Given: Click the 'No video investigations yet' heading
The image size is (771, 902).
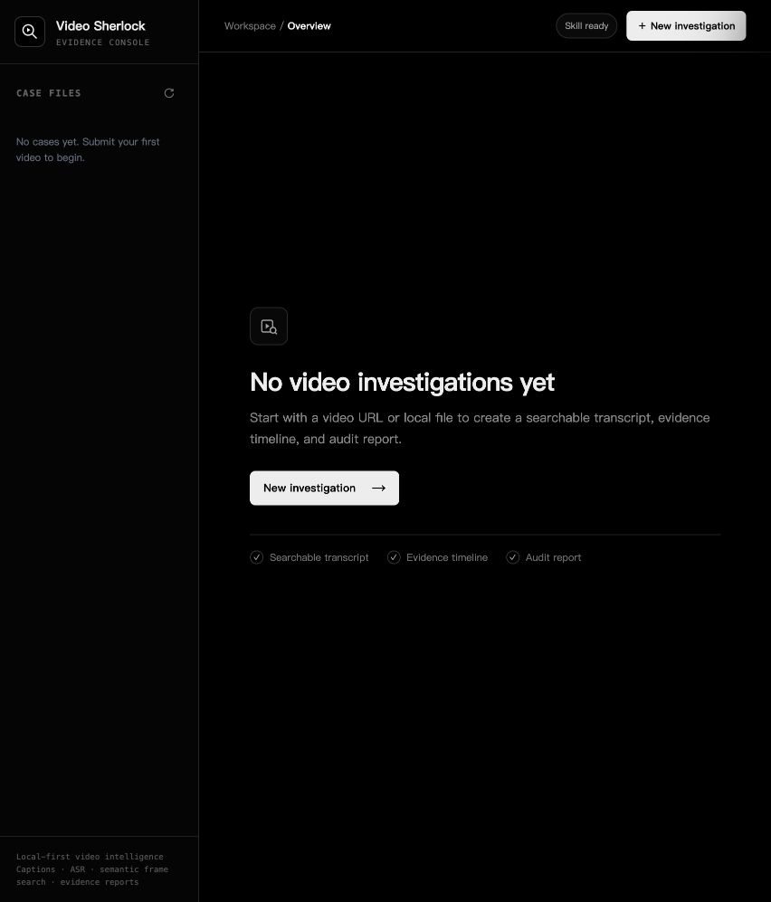Looking at the screenshot, I should (x=402, y=382).
